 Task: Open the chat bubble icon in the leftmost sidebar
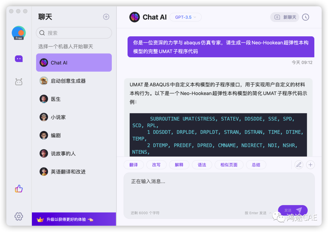[x=19, y=58]
